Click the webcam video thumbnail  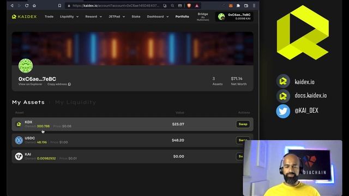(x=293, y=168)
